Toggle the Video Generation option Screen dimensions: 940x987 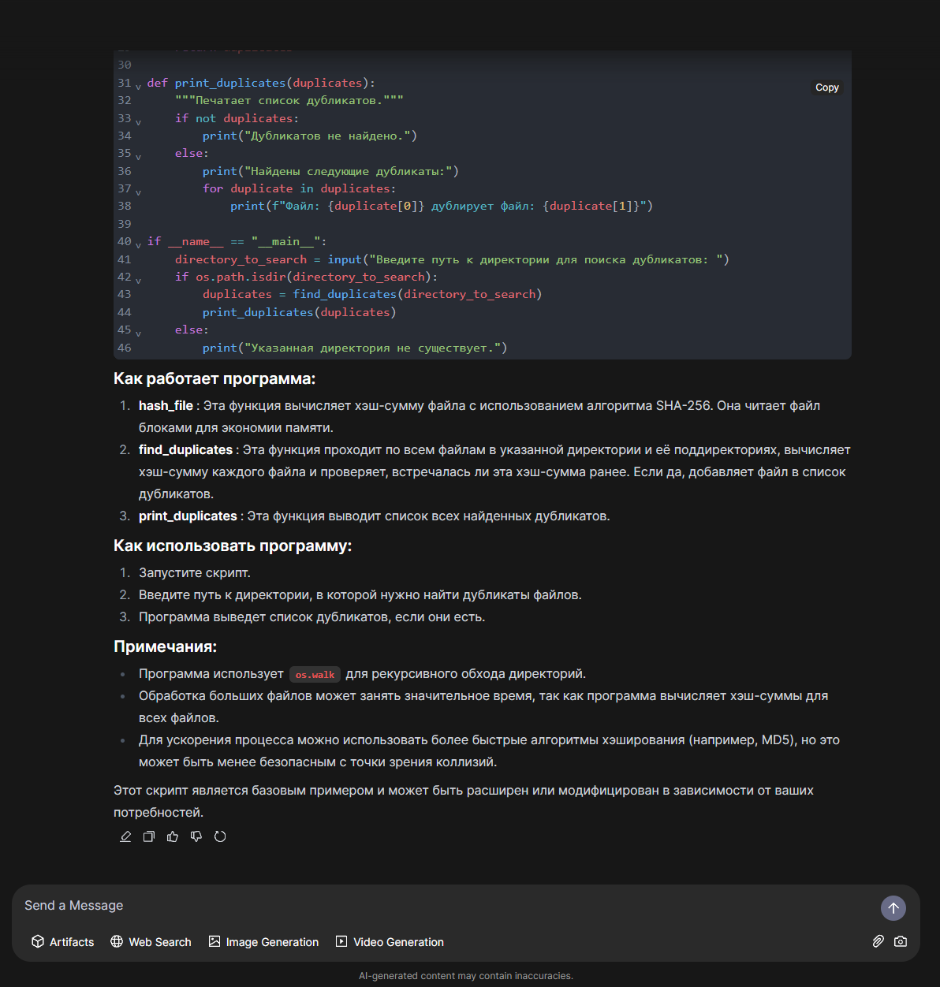(390, 941)
